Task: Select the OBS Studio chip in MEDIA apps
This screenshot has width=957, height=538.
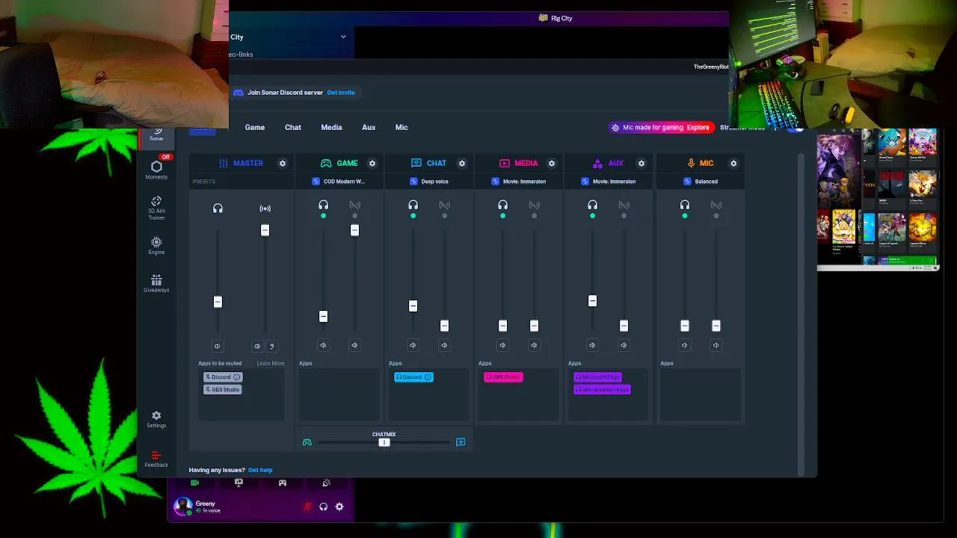Action: (503, 377)
